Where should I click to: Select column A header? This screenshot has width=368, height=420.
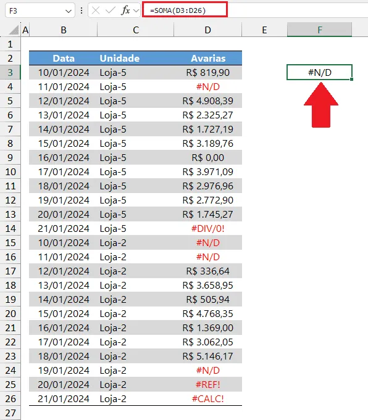point(25,30)
